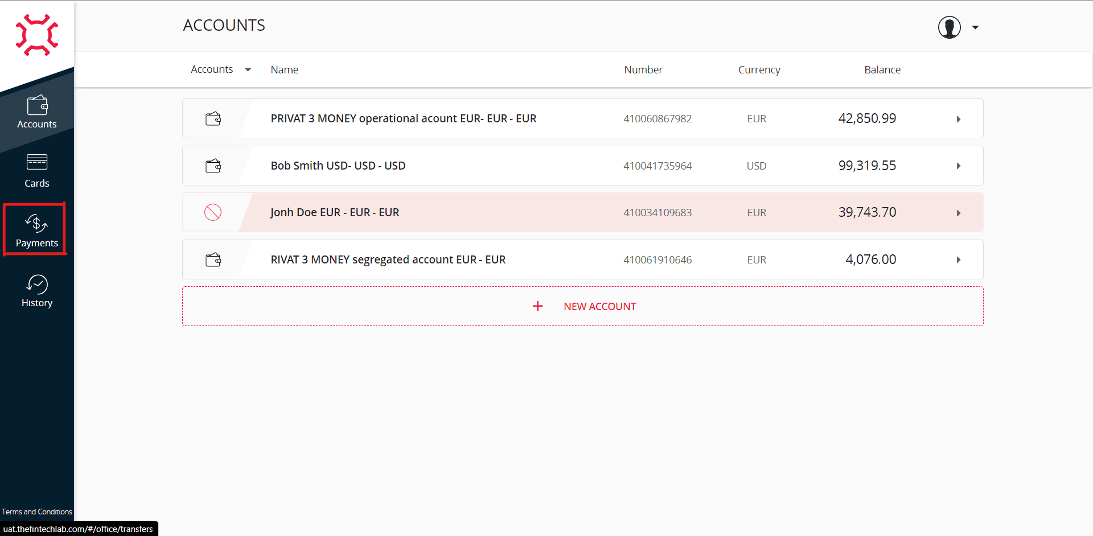1093x536 pixels.
Task: Click account number 410061910646
Action: [658, 259]
